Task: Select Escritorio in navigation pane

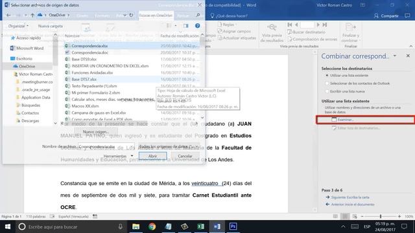Action: pos(21,59)
